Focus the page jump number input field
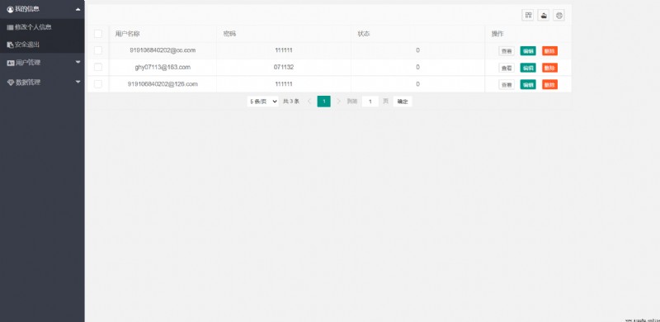Image resolution: width=660 pixels, height=322 pixels. (370, 102)
